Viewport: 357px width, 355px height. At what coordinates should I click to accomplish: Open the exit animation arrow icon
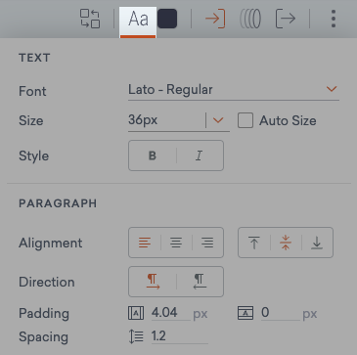(286, 19)
